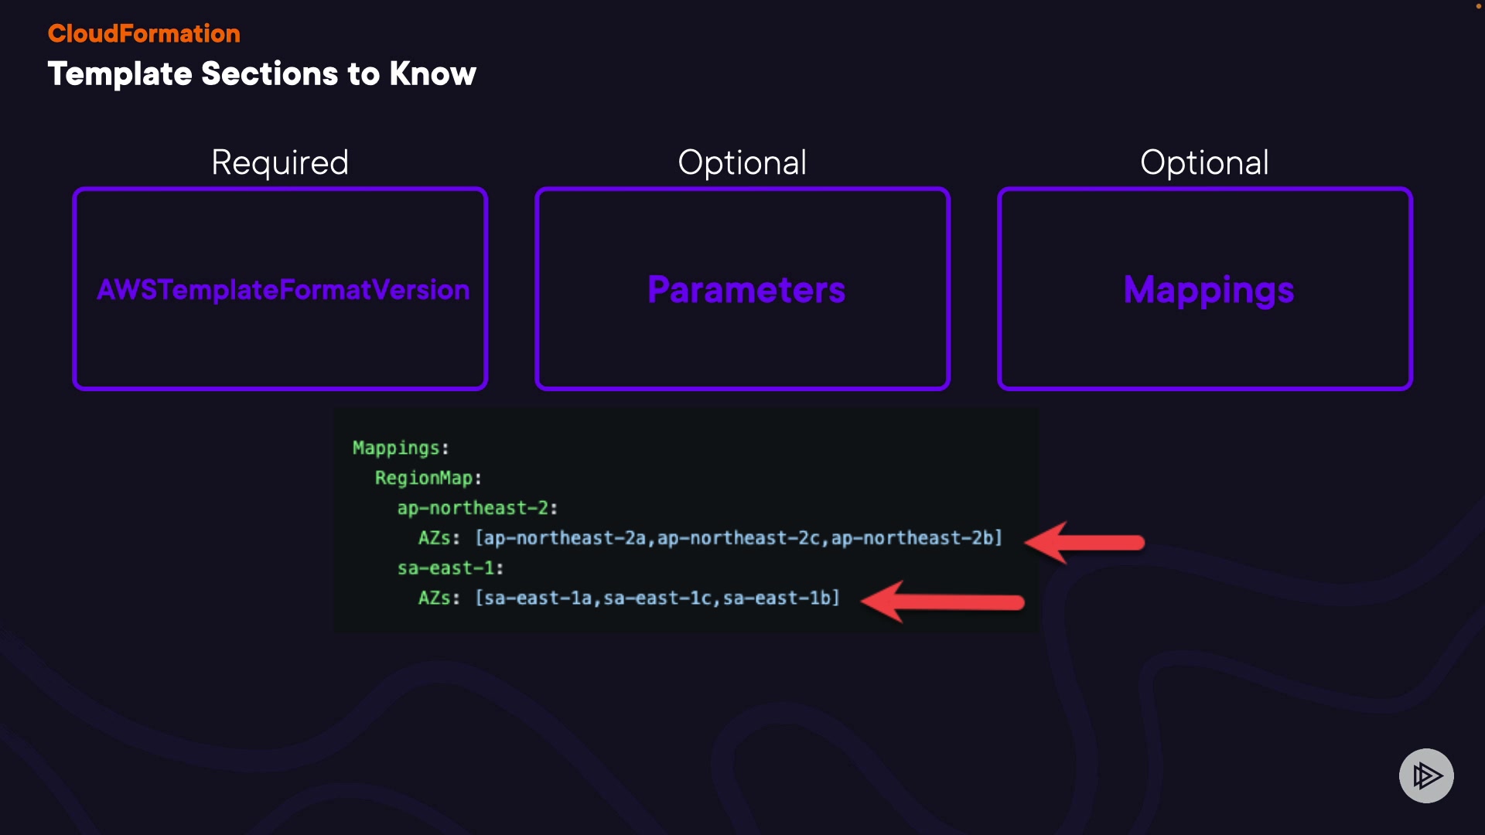The image size is (1485, 835).
Task: Select the Parameters section box
Action: 742,288
